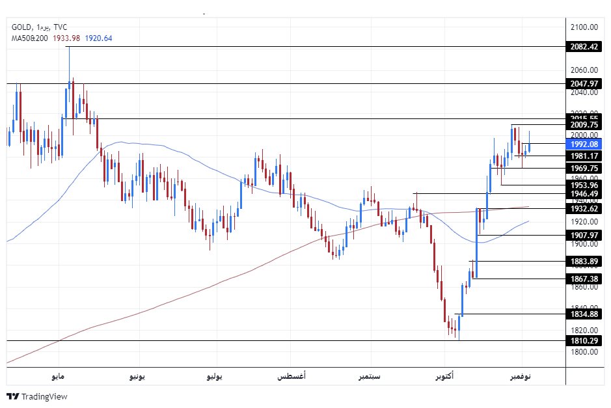Click the يونيو month label
This screenshot has width=611, height=408.
click(137, 376)
